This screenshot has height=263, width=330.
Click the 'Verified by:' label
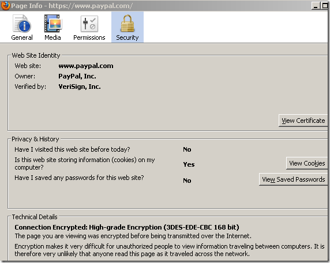coord(31,87)
